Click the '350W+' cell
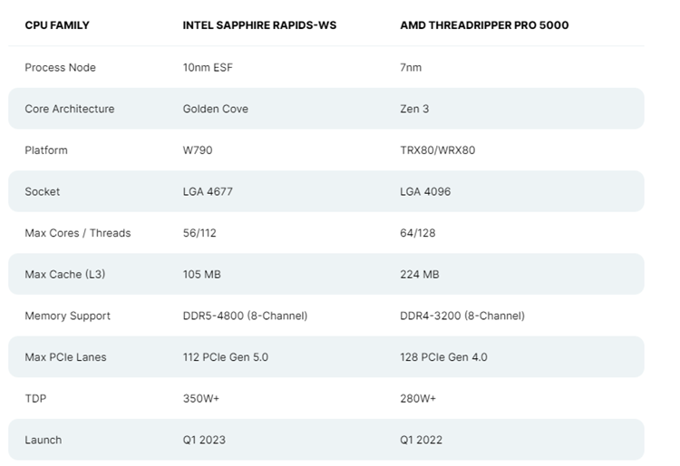 [x=200, y=398]
